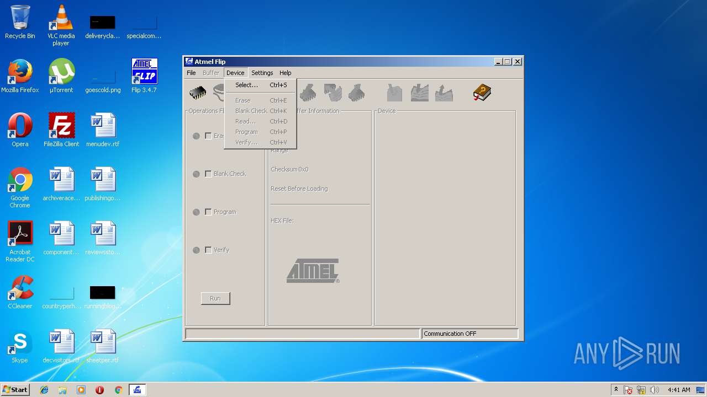Open the Windows Start menu
This screenshot has width=707, height=397.
coord(15,390)
